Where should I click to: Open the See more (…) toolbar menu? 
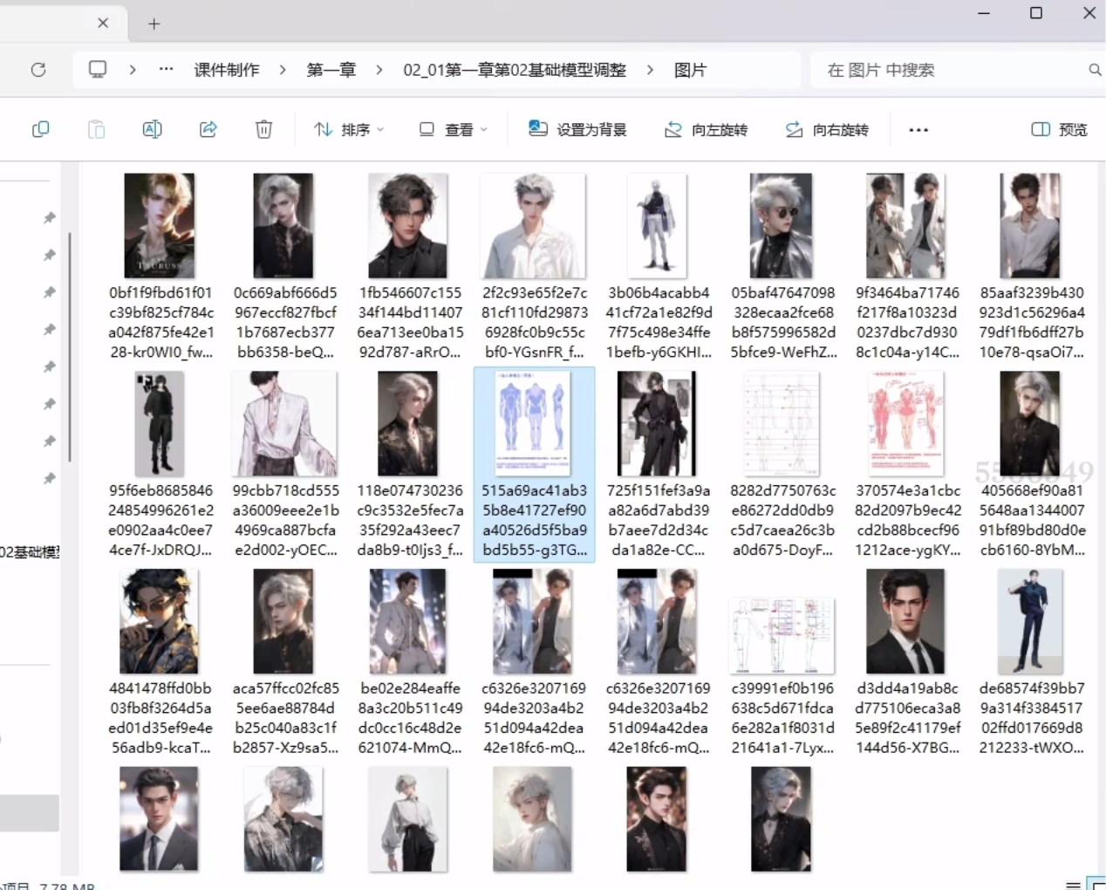click(x=918, y=130)
